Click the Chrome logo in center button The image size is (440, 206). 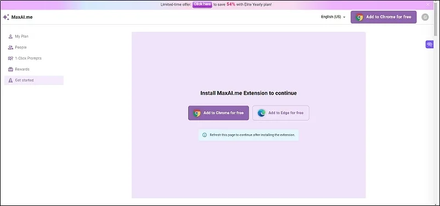click(x=197, y=113)
